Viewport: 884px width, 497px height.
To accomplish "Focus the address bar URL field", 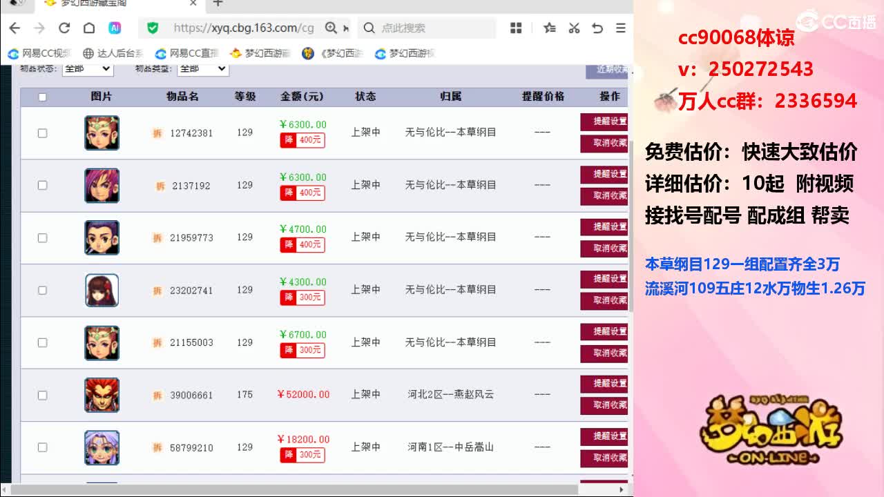I will [x=243, y=28].
